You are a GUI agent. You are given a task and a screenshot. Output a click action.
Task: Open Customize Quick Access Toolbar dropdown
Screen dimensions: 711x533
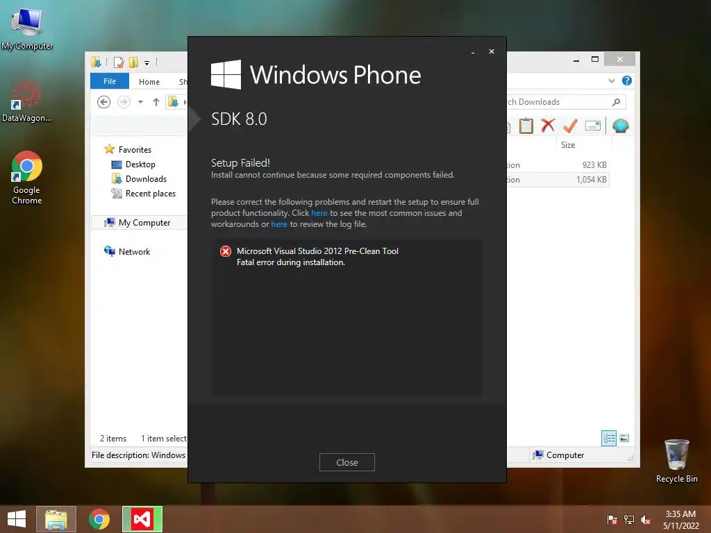[147, 62]
